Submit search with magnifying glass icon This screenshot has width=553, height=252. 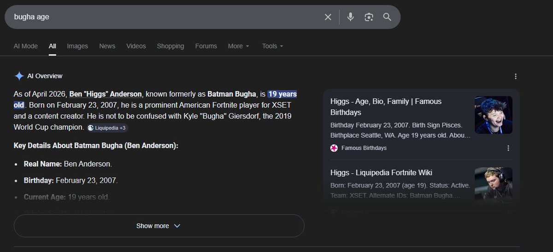pyautogui.click(x=387, y=17)
